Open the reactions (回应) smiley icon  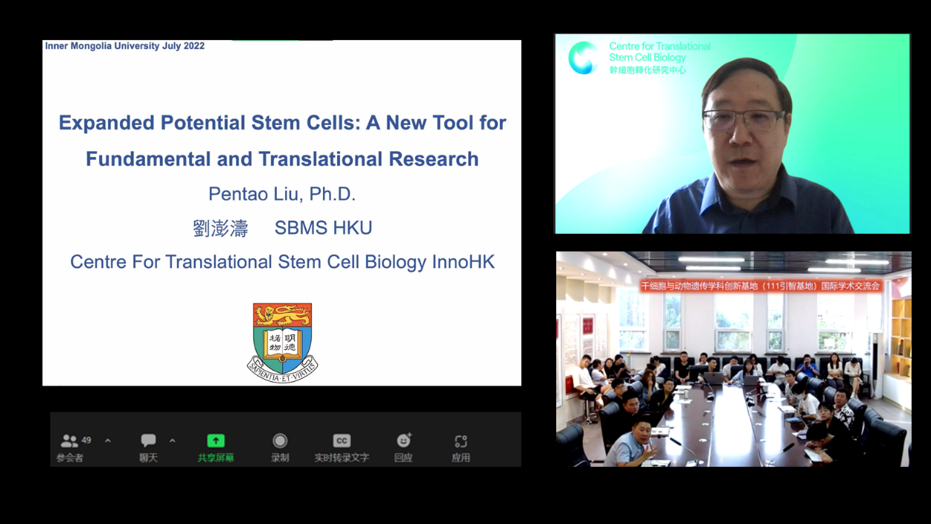point(404,441)
